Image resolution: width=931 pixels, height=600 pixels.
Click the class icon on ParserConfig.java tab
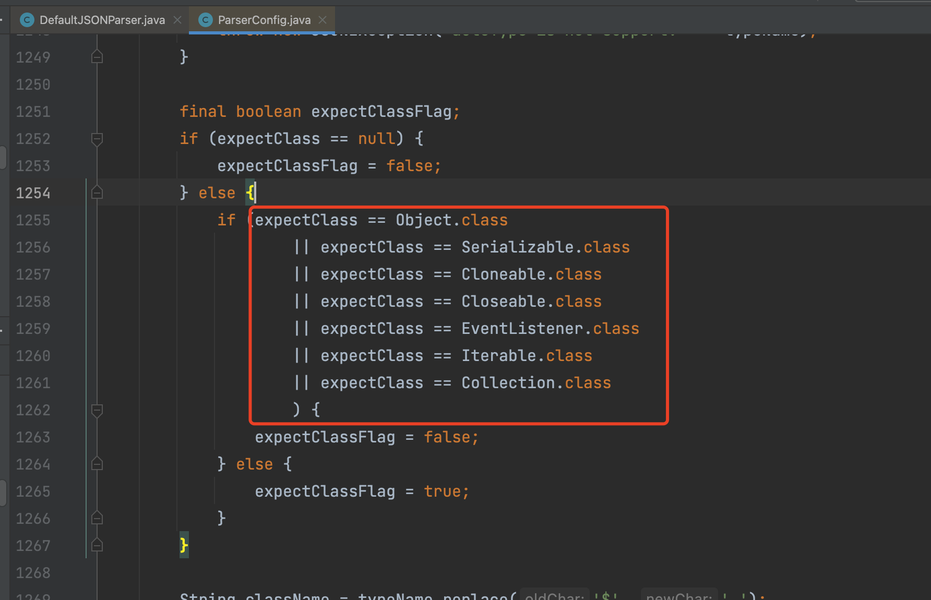click(x=206, y=20)
